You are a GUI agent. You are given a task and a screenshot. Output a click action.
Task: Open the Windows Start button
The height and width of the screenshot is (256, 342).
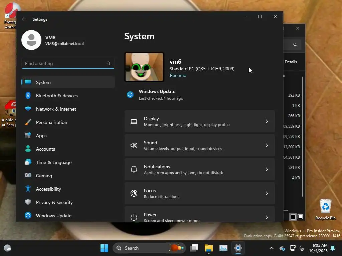point(104,248)
